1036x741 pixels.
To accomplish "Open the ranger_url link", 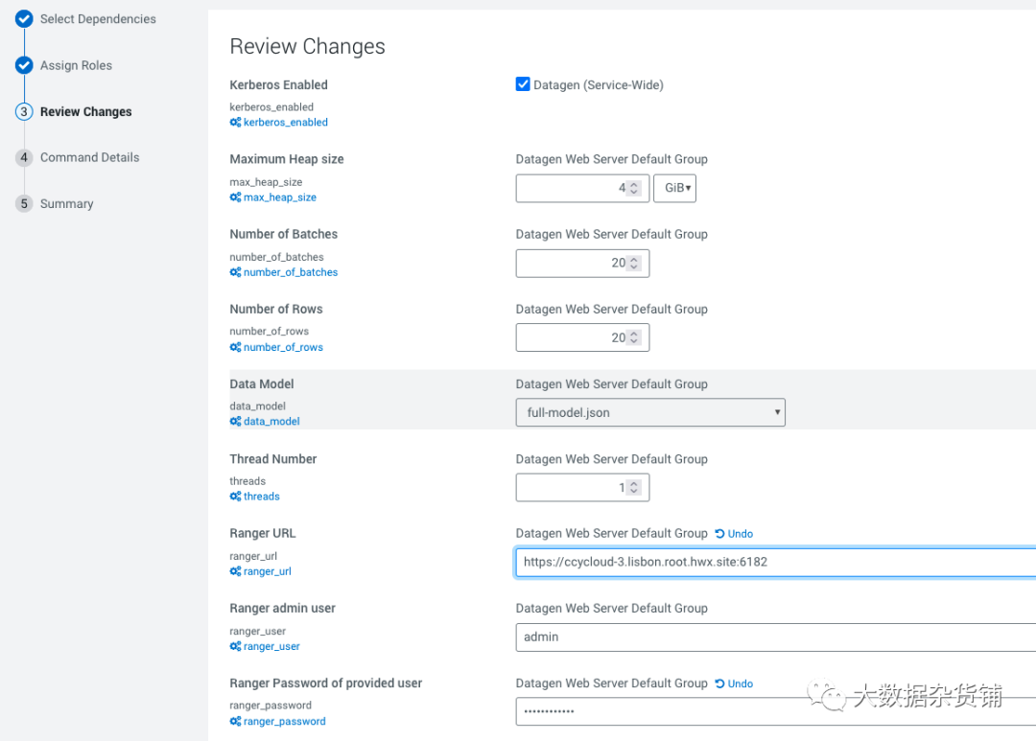I will [268, 571].
